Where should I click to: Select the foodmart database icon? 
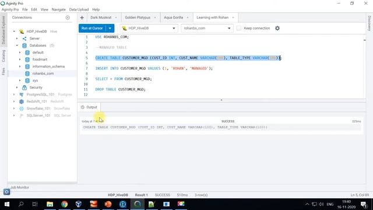(27, 60)
